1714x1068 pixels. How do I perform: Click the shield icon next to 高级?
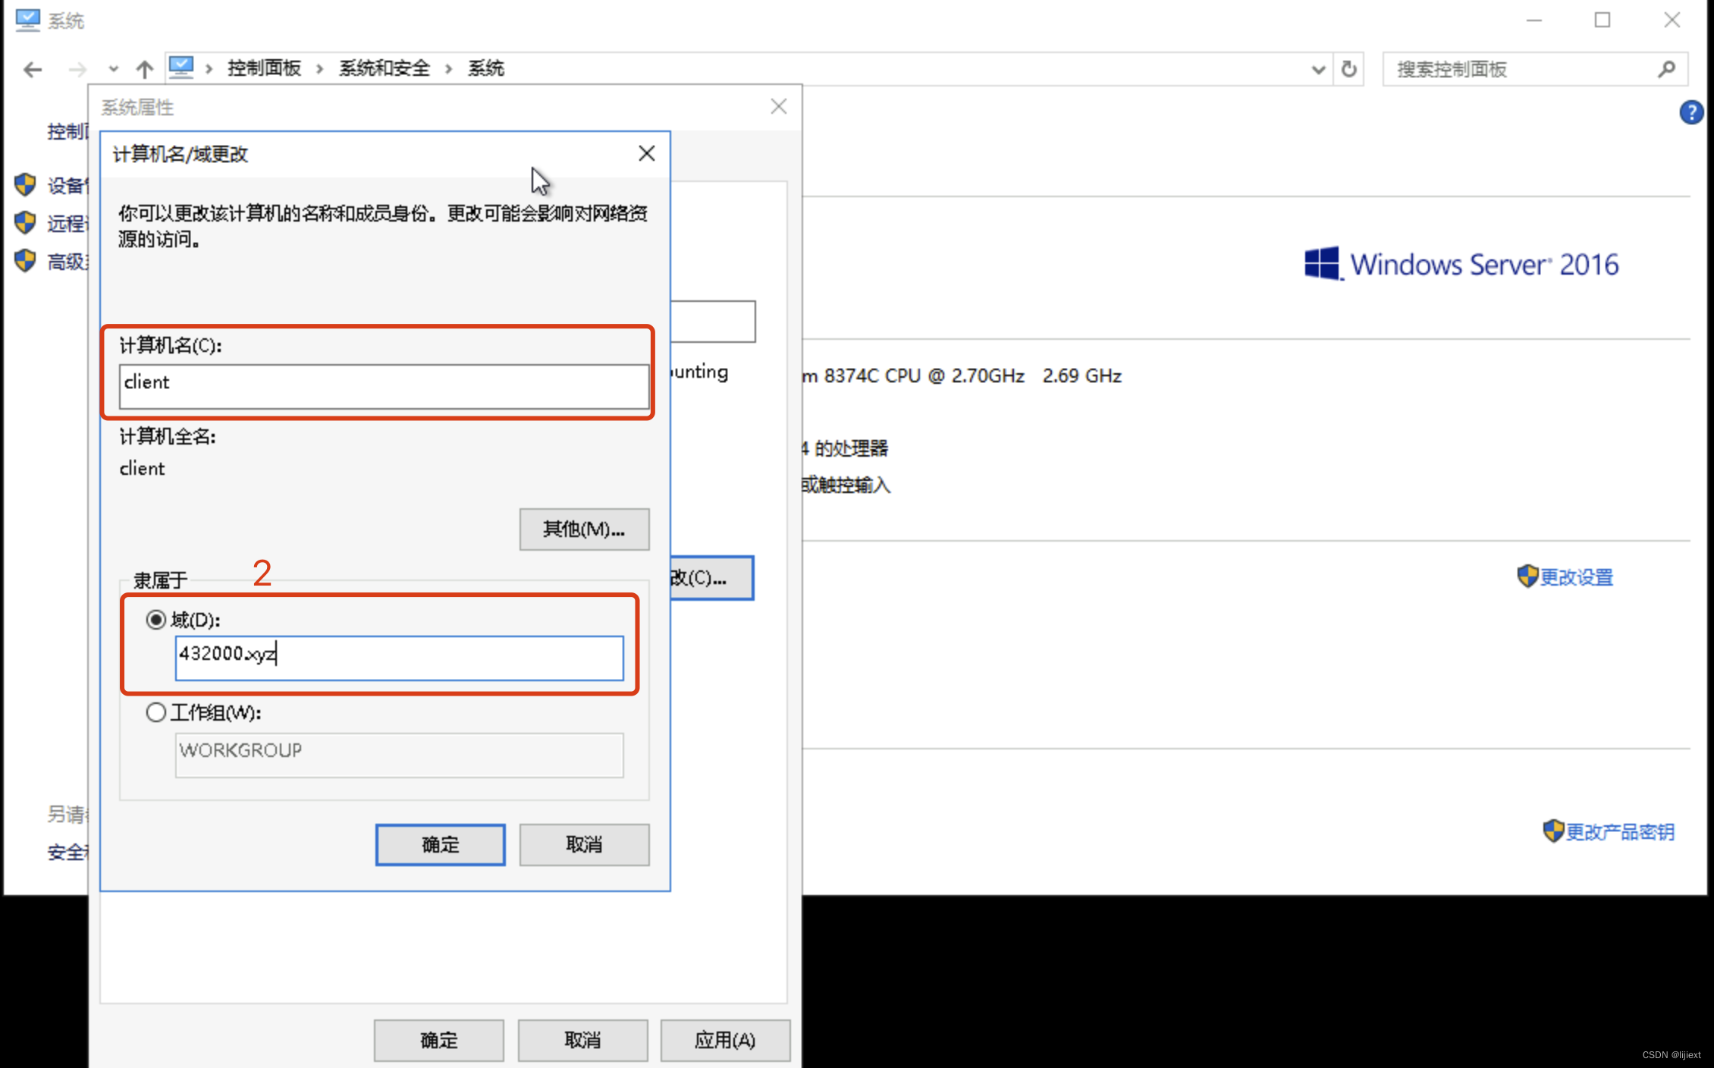point(25,260)
